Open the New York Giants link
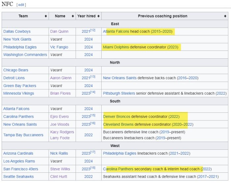This screenshot has height=183, width=231. [x=17, y=39]
